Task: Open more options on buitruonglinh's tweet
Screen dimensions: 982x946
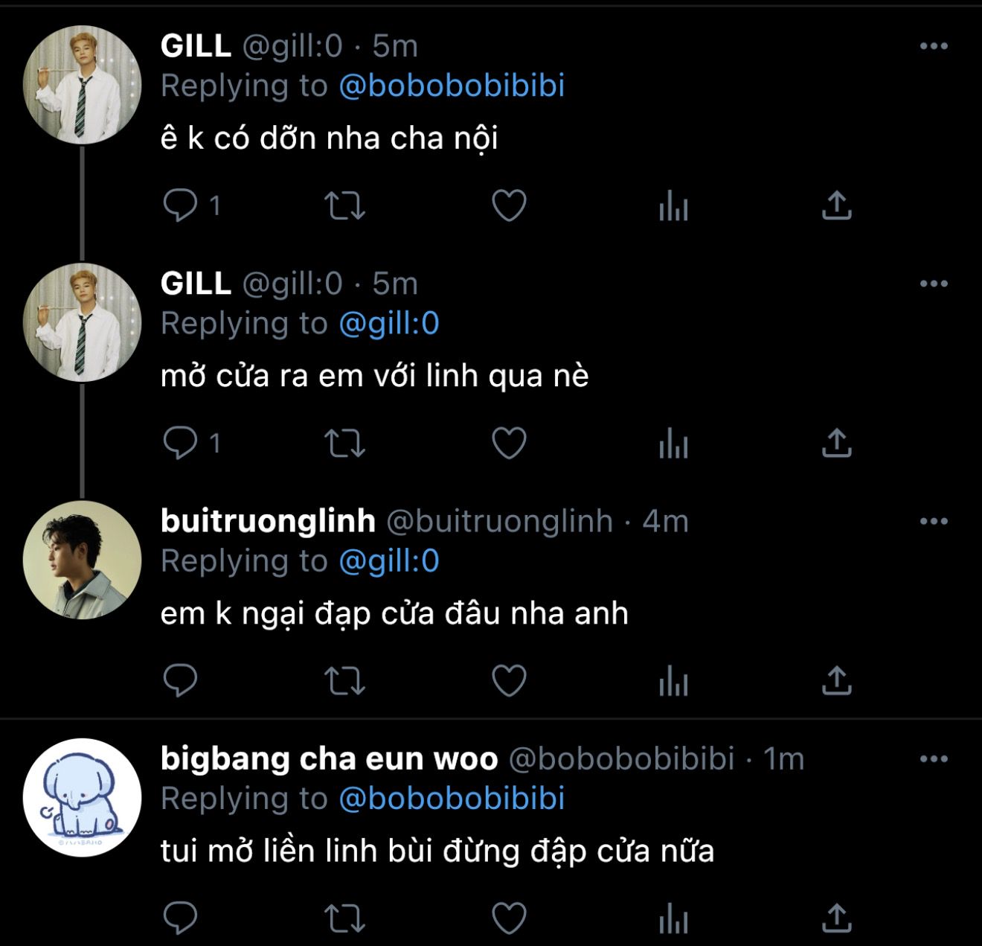Action: click(934, 521)
